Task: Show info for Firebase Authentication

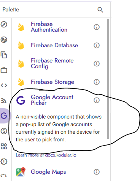Action: coord(97,27)
